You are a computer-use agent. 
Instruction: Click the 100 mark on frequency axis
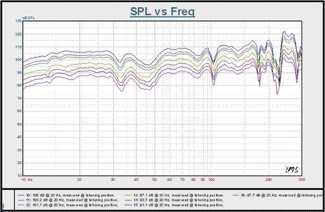211,179
